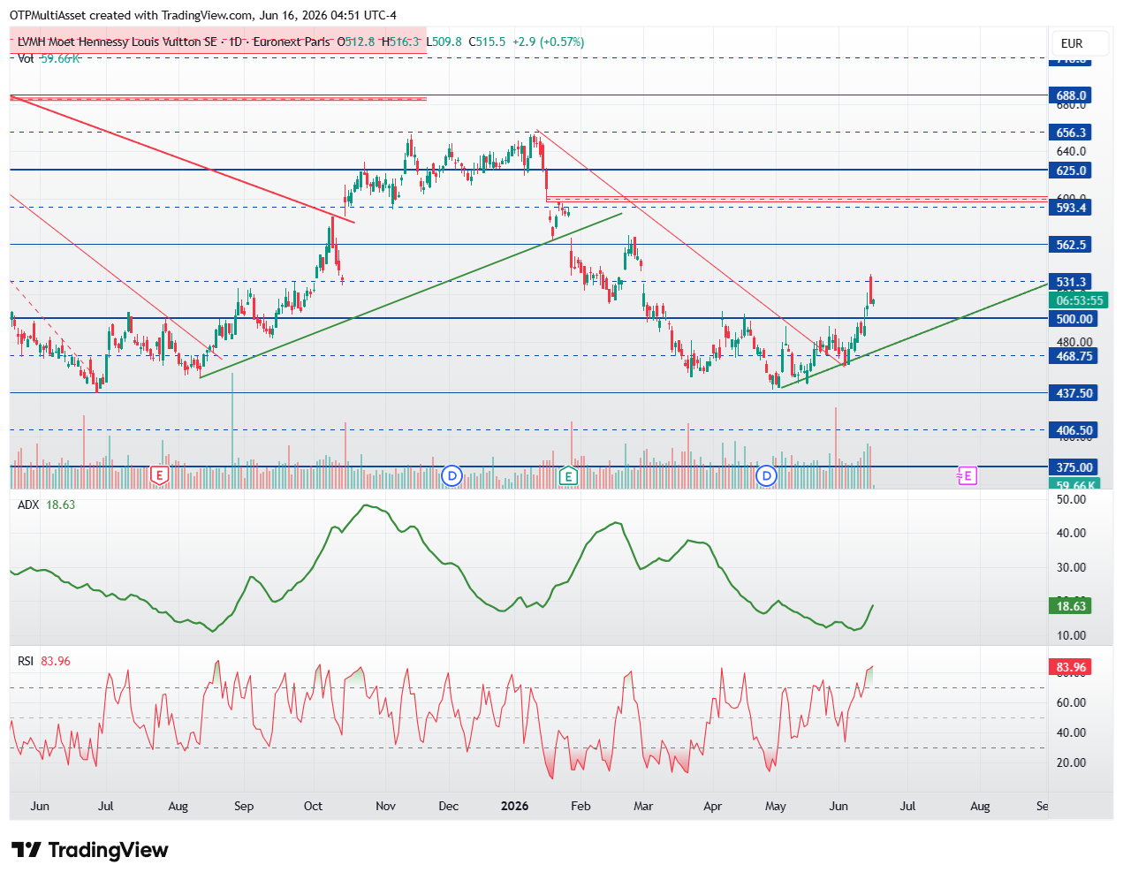
Task: Click the purple upcoming earnings E marker
Action: pyautogui.click(x=967, y=476)
